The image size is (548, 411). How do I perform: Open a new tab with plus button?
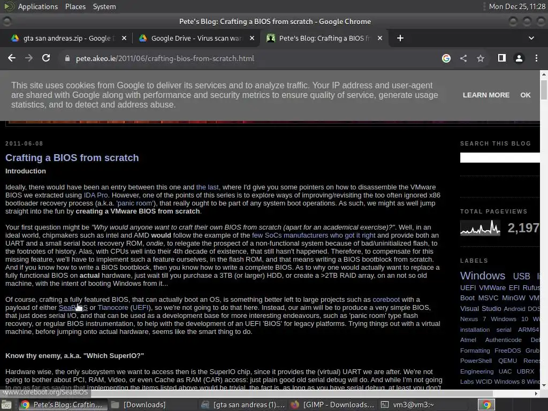(x=400, y=38)
